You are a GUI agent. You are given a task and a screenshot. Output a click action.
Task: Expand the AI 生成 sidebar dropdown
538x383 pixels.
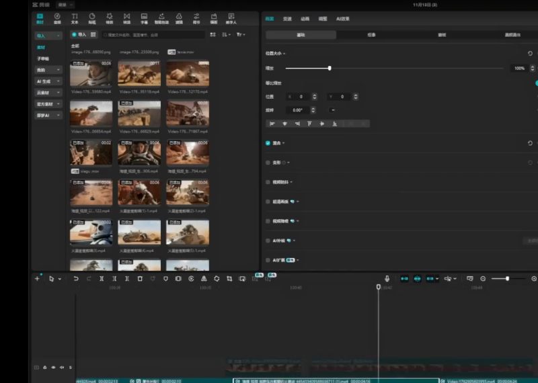click(48, 81)
